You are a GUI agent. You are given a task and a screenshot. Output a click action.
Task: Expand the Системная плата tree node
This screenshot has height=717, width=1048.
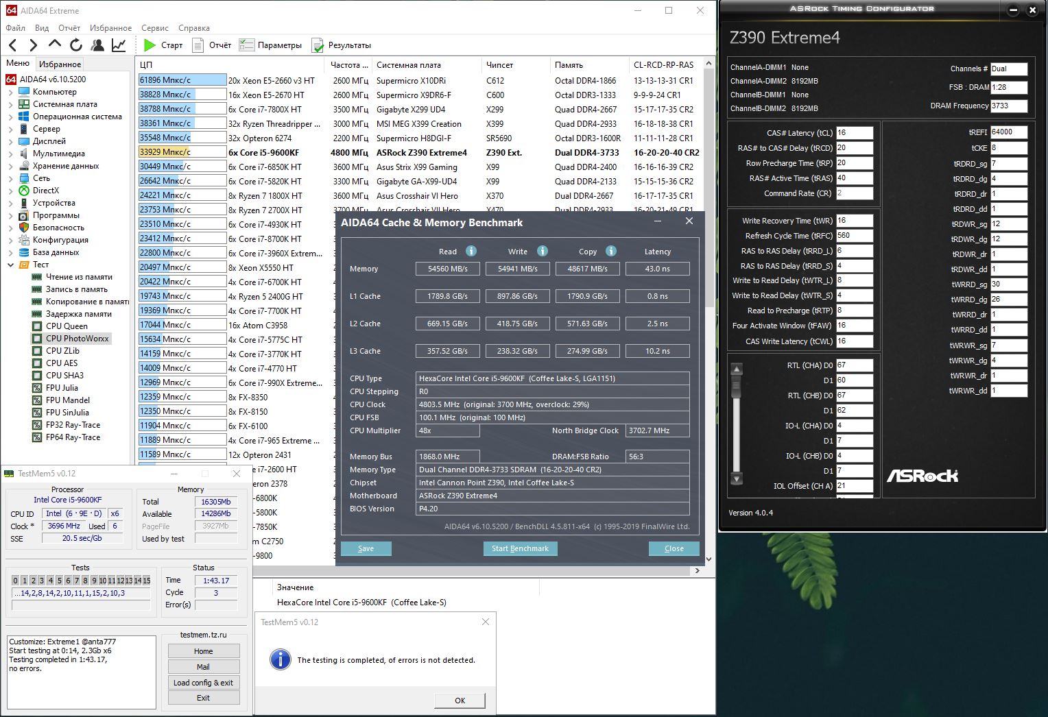11,104
